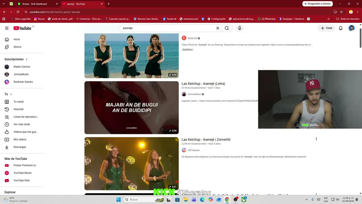The width and height of the screenshot is (362, 204).
Task: Expand the Tú section chevron
Action: [11, 94]
